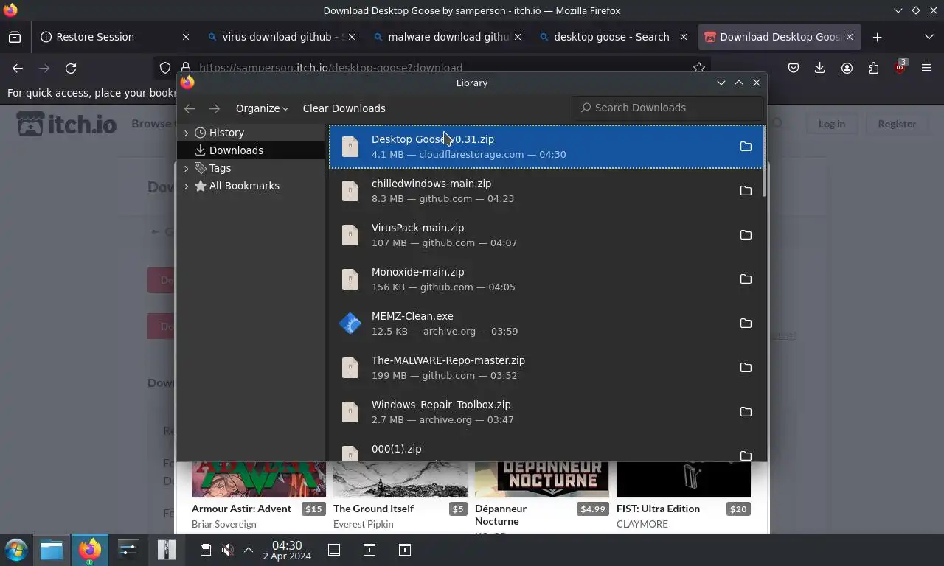This screenshot has height=566, width=944.
Task: Open Firefox downloads panel icon
Action: (820, 68)
